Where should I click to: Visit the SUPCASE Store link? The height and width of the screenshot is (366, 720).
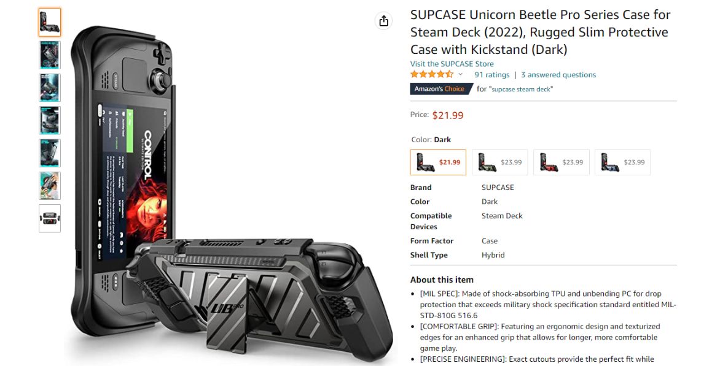pyautogui.click(x=452, y=64)
